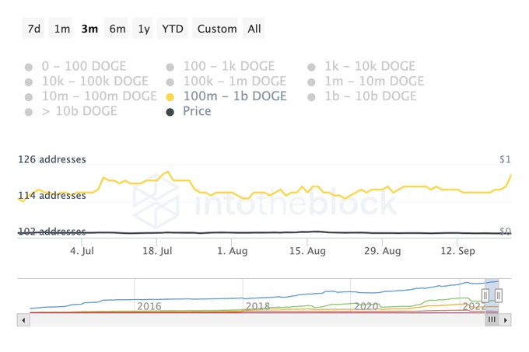The width and height of the screenshot is (529, 352).
Task: Enable the 1b – 10b DOGE series
Action: coord(362,96)
